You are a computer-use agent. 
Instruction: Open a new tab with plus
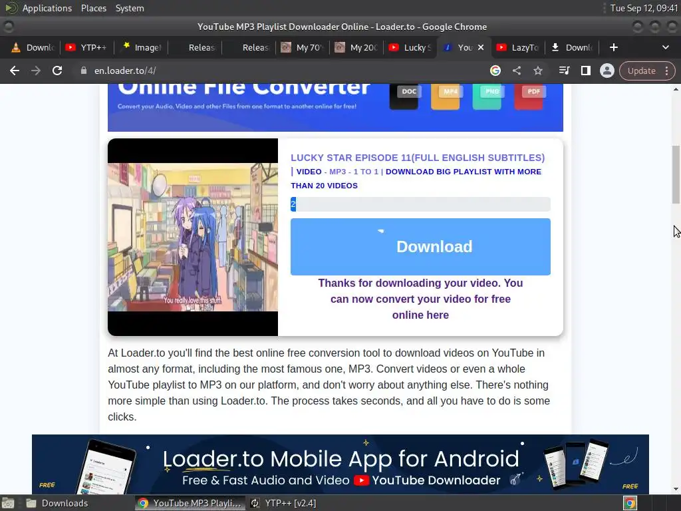tap(613, 47)
